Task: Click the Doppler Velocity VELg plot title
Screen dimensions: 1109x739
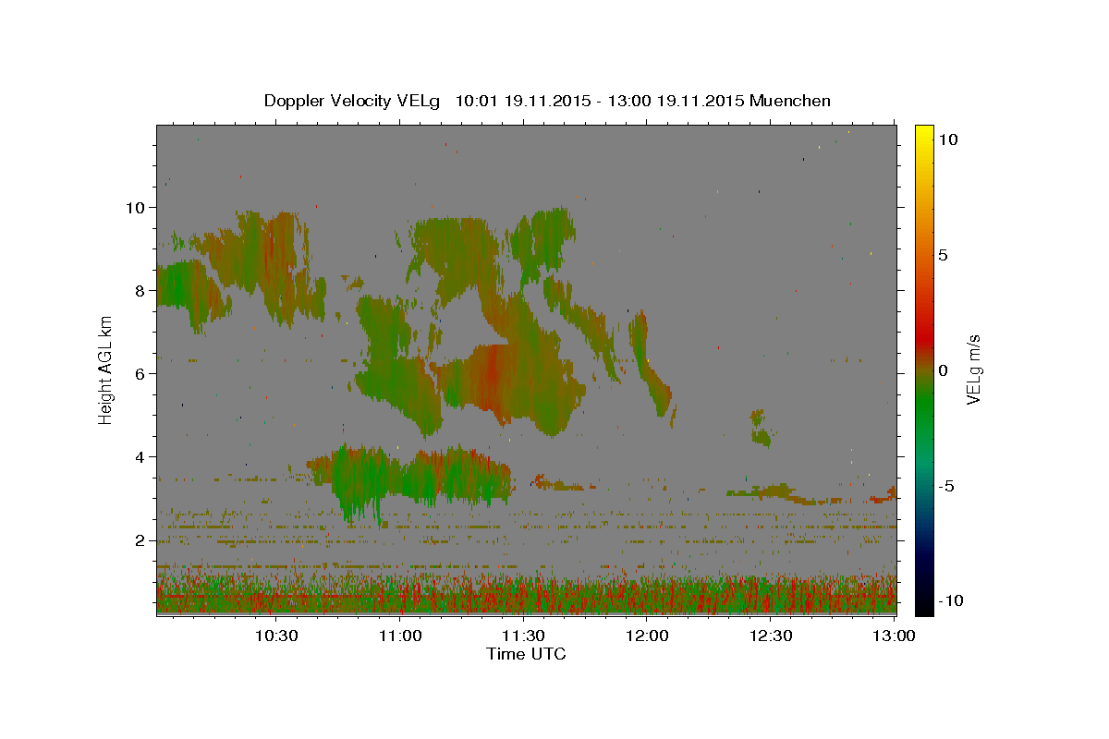Action: (547, 101)
